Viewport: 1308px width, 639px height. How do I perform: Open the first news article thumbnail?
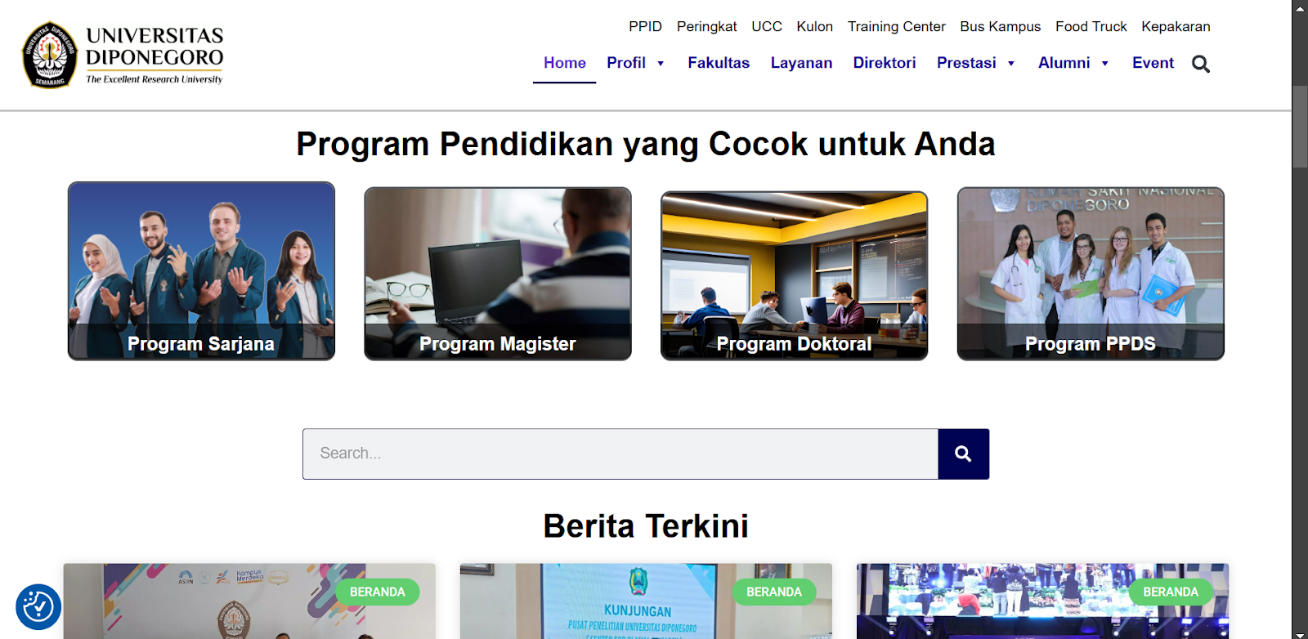point(249,601)
